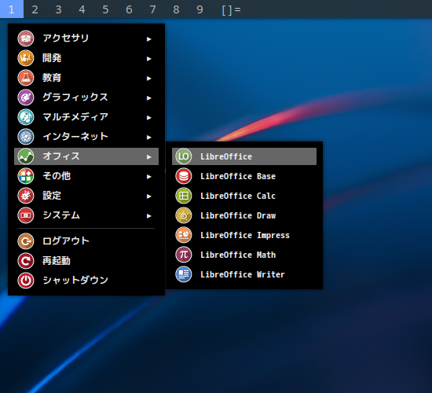Click the LibreOffice Math pi icon
This screenshot has width=432, height=393.
184,255
